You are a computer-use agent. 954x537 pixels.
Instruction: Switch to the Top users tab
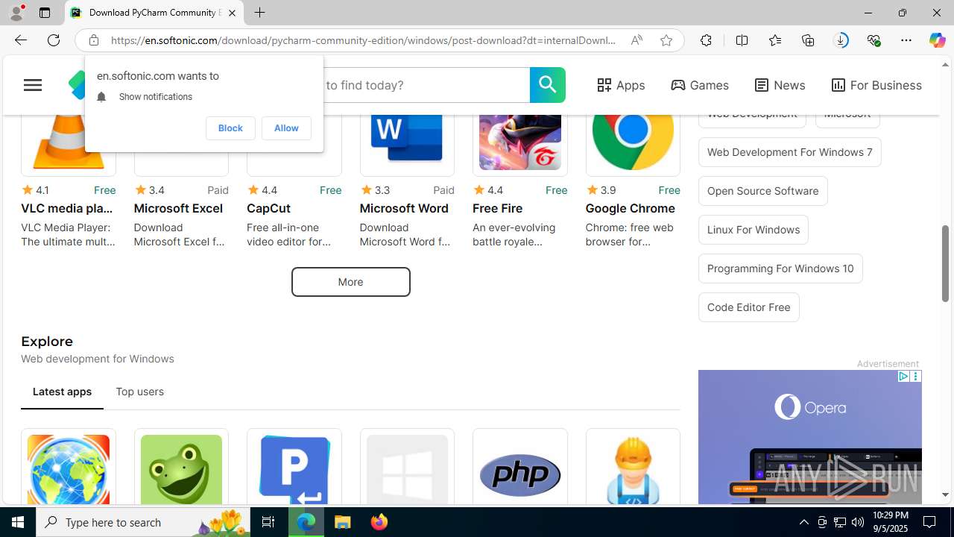(139, 392)
